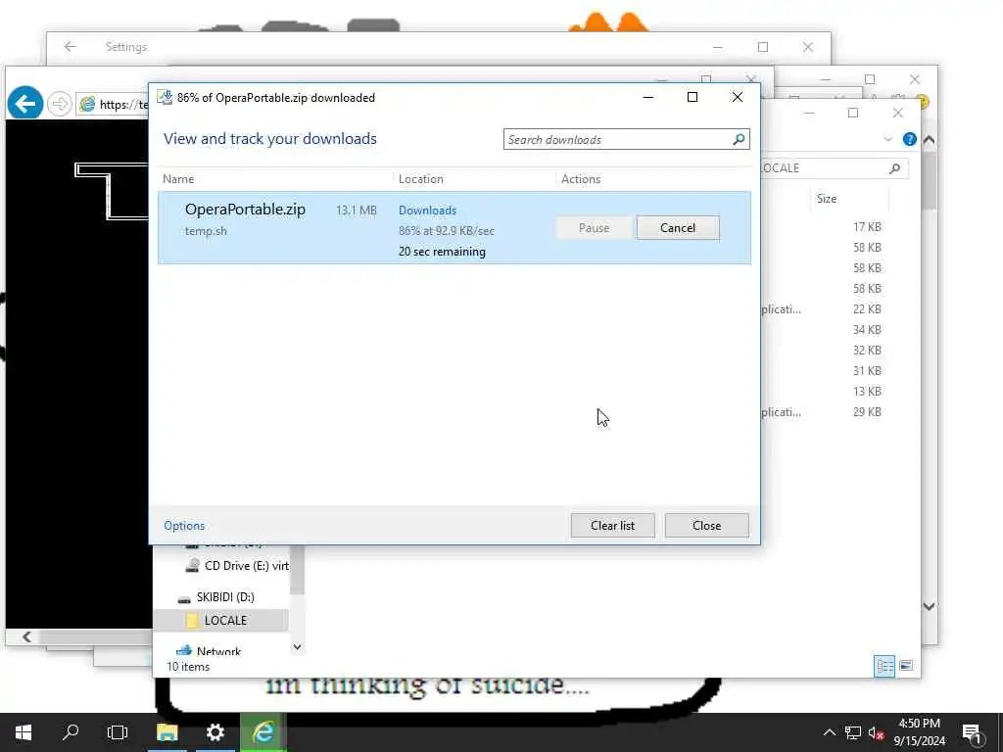Select the LOCALE folder in navigation pane
Screen dimensions: 1003x752
[x=220, y=620]
